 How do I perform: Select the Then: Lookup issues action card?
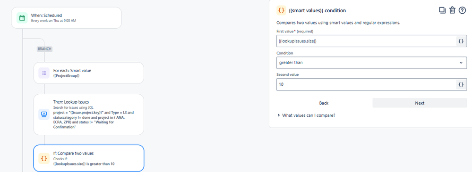[88, 115]
